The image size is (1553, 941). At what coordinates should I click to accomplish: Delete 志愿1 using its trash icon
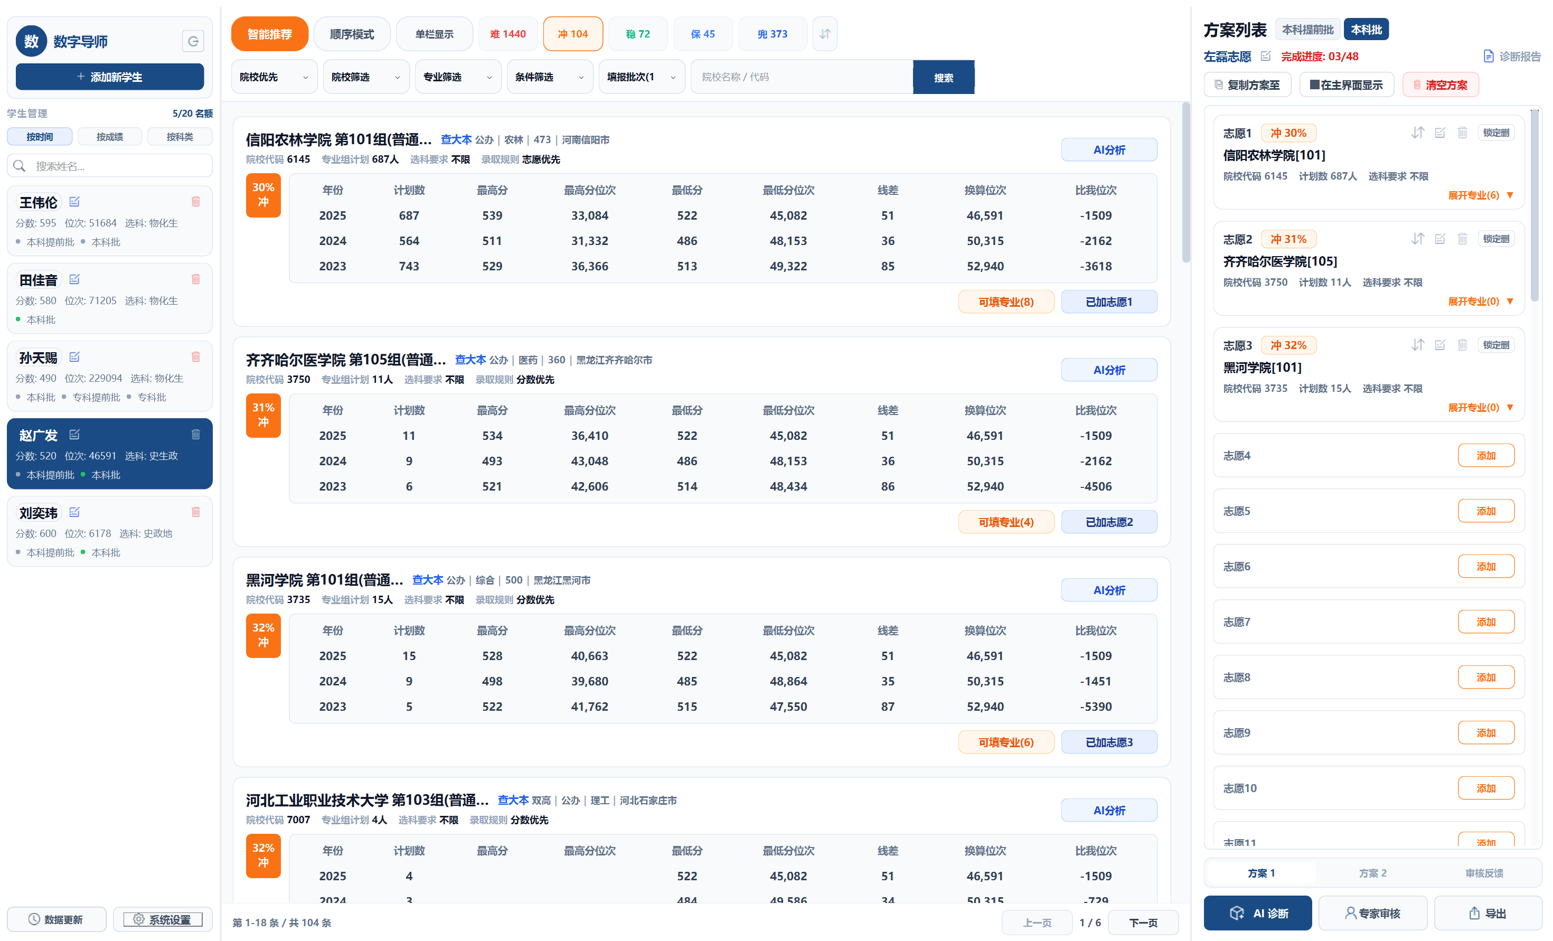[1462, 133]
